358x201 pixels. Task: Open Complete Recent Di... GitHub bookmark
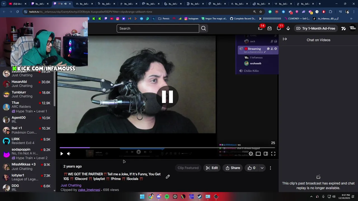tap(242, 19)
